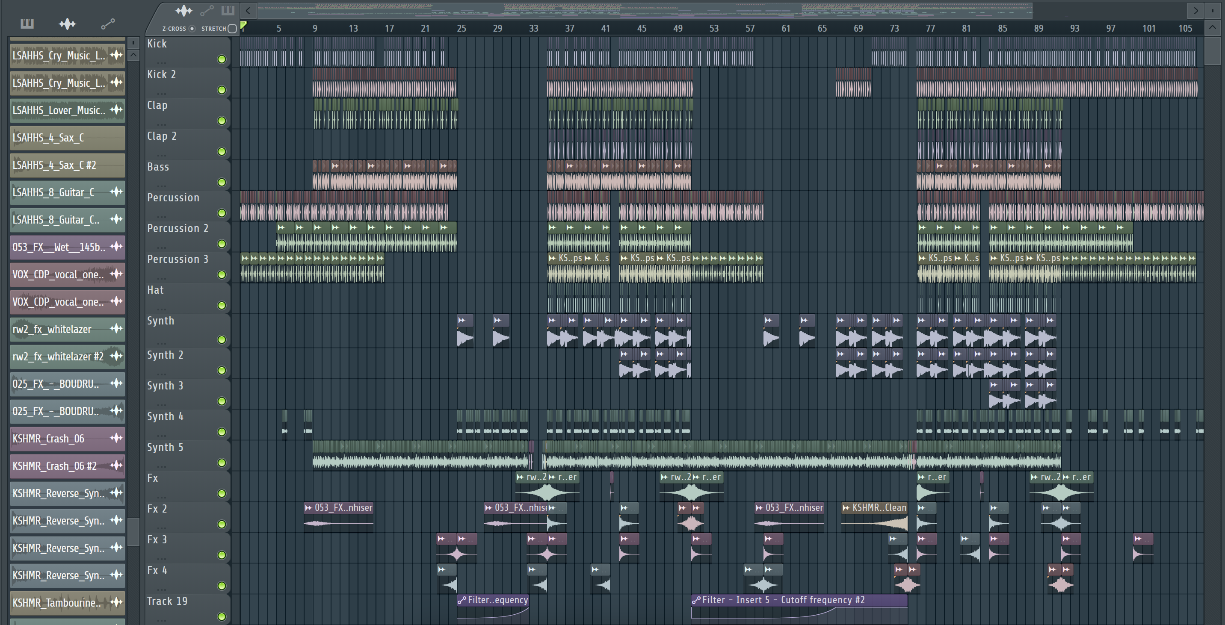This screenshot has height=625, width=1225.
Task: Enable the STRETCH checkbox
Action: pos(232,29)
